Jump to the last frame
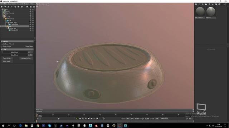229x128 pixels. click(97, 118)
